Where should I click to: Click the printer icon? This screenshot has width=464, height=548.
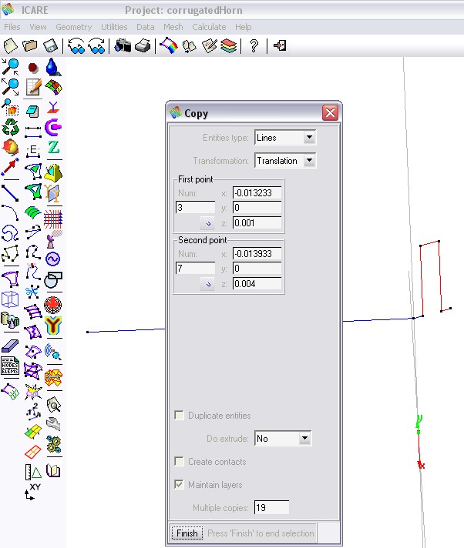coord(143,45)
